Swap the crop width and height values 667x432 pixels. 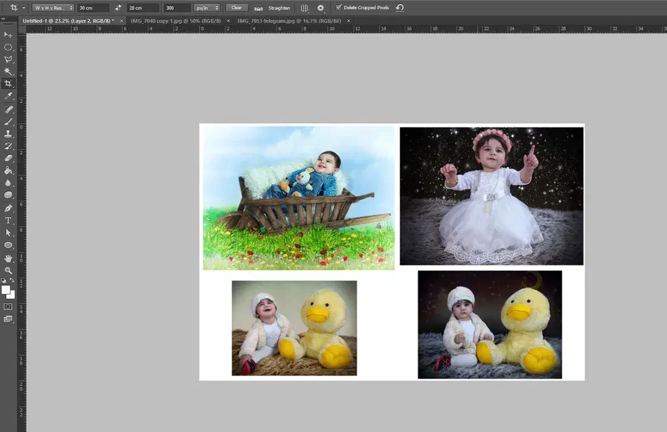tap(118, 8)
